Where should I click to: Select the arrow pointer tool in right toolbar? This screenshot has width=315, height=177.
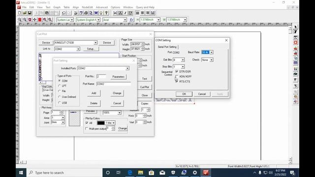[x=295, y=27]
